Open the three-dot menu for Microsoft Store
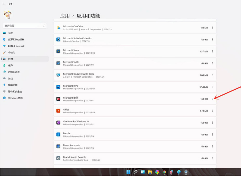 212,51
